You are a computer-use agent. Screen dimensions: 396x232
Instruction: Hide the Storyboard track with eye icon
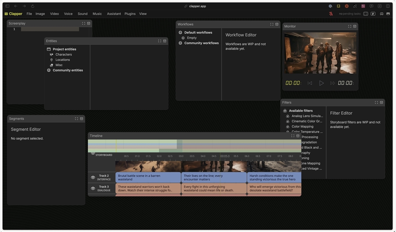(93, 153)
